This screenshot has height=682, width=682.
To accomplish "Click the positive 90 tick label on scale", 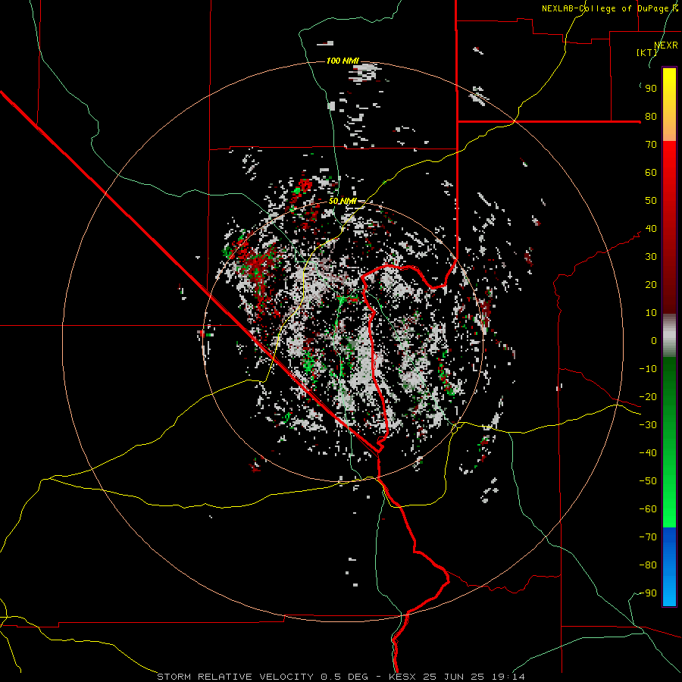I will [651, 89].
